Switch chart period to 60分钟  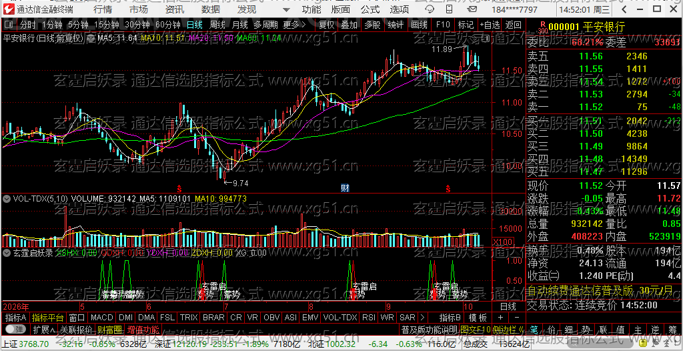(x=167, y=25)
